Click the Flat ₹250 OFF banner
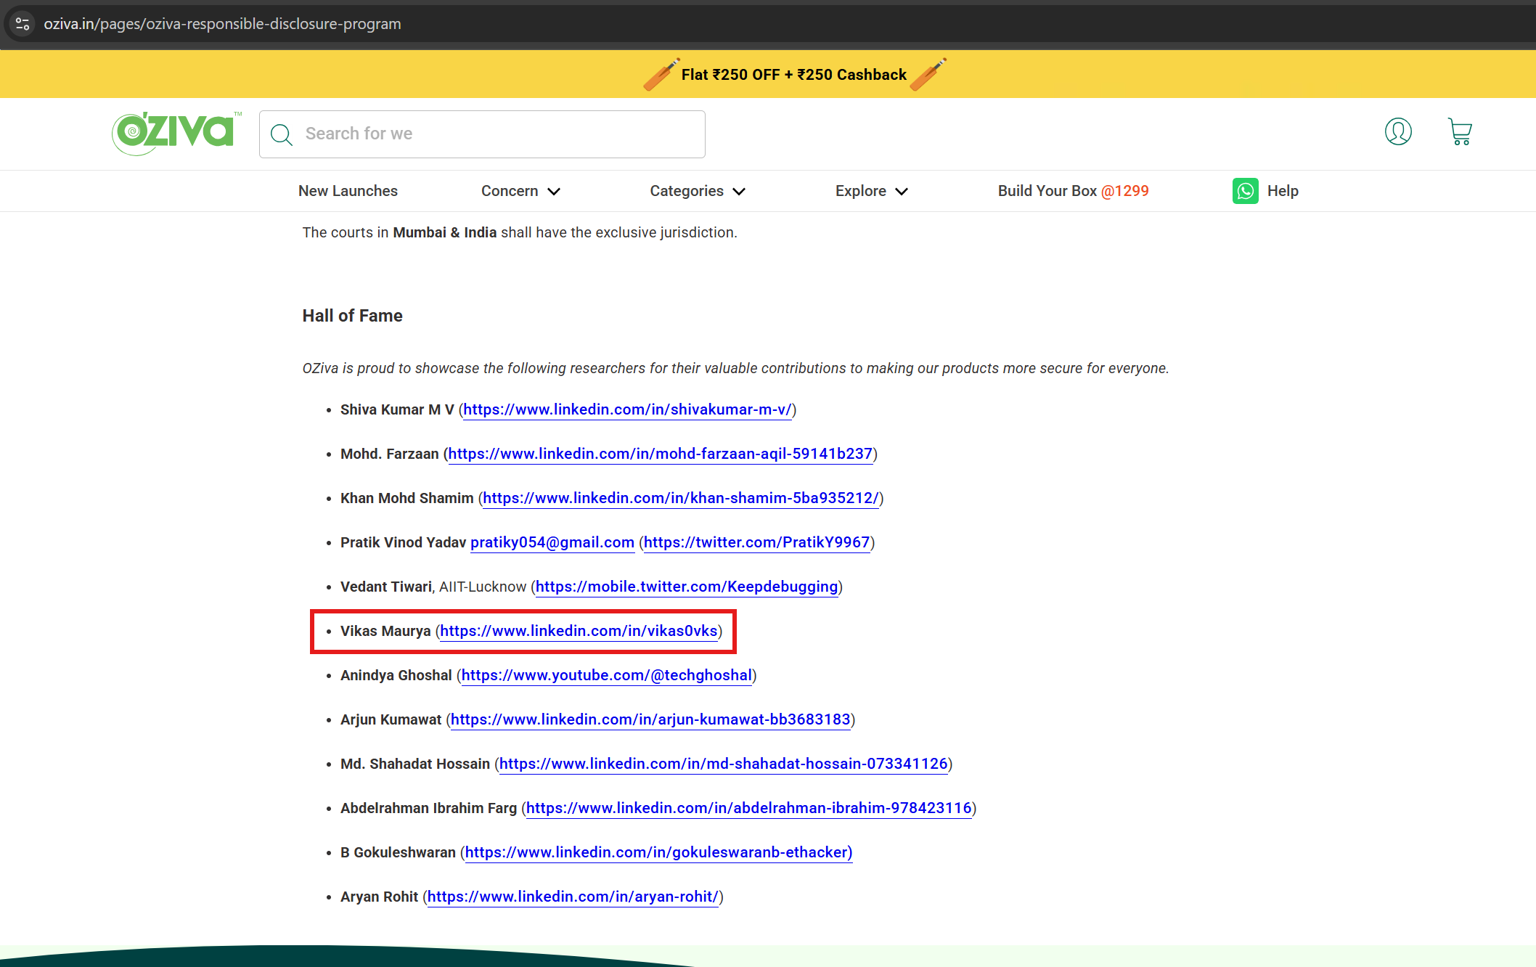 coord(793,73)
